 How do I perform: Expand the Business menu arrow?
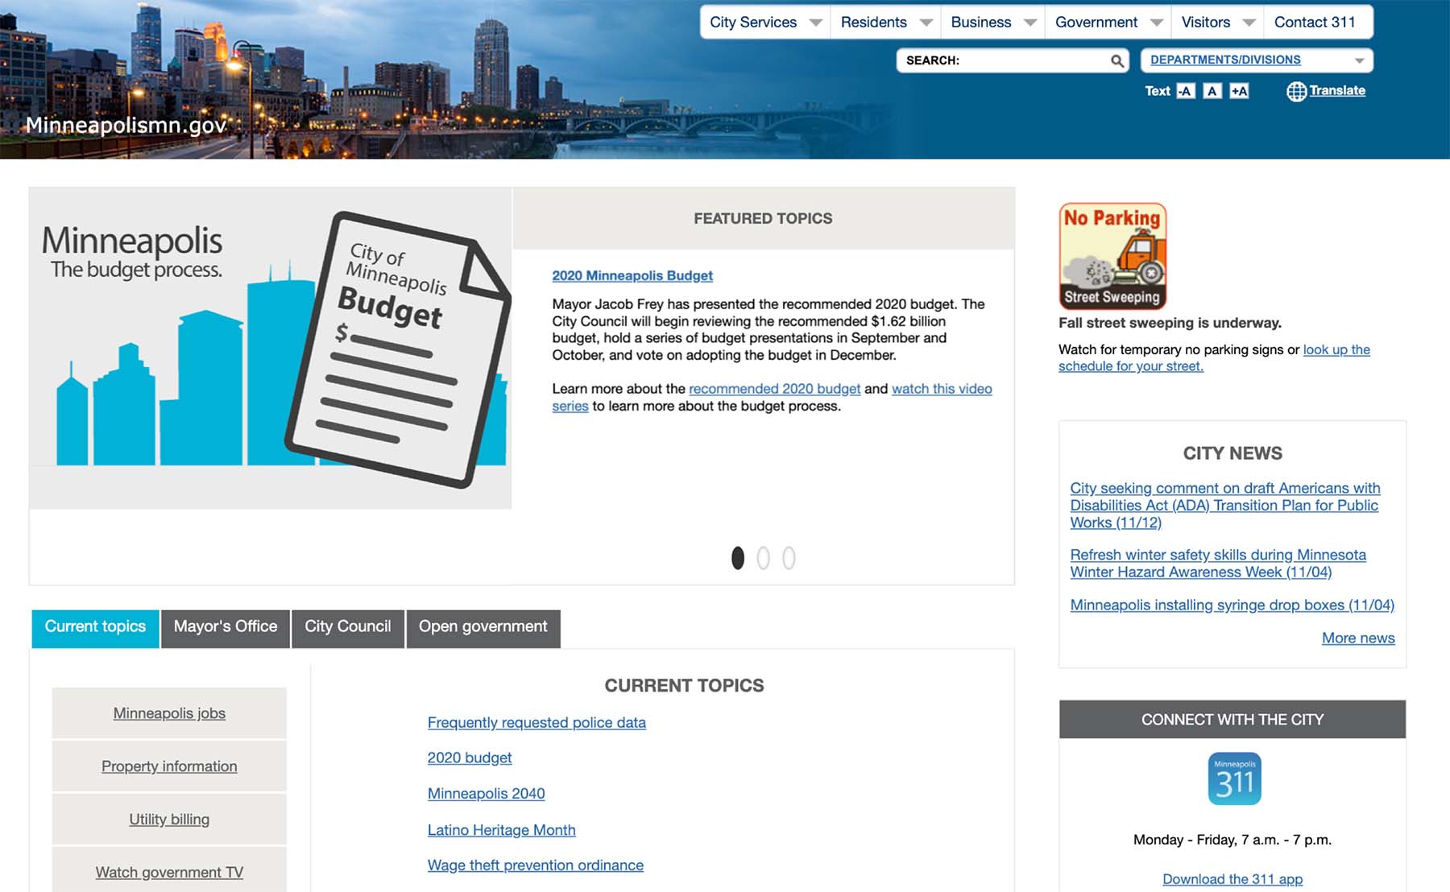[1029, 23]
